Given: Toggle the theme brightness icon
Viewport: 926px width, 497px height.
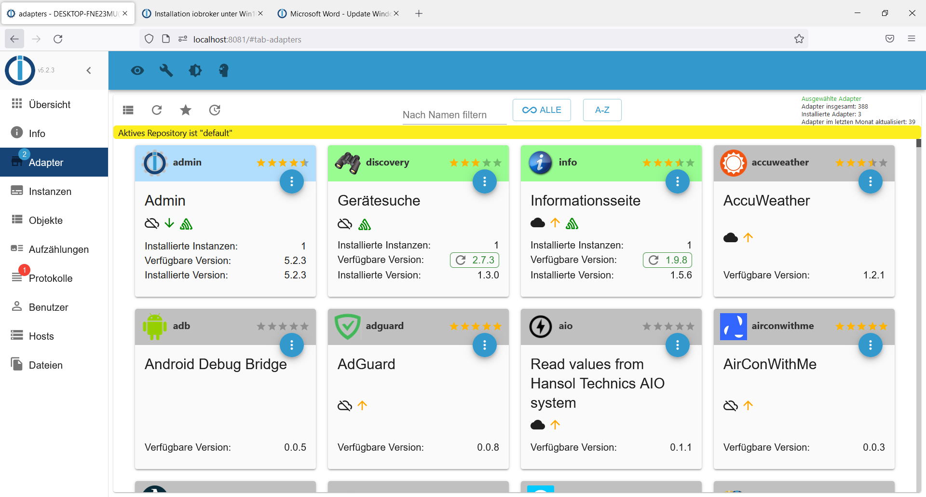Looking at the screenshot, I should [x=195, y=71].
